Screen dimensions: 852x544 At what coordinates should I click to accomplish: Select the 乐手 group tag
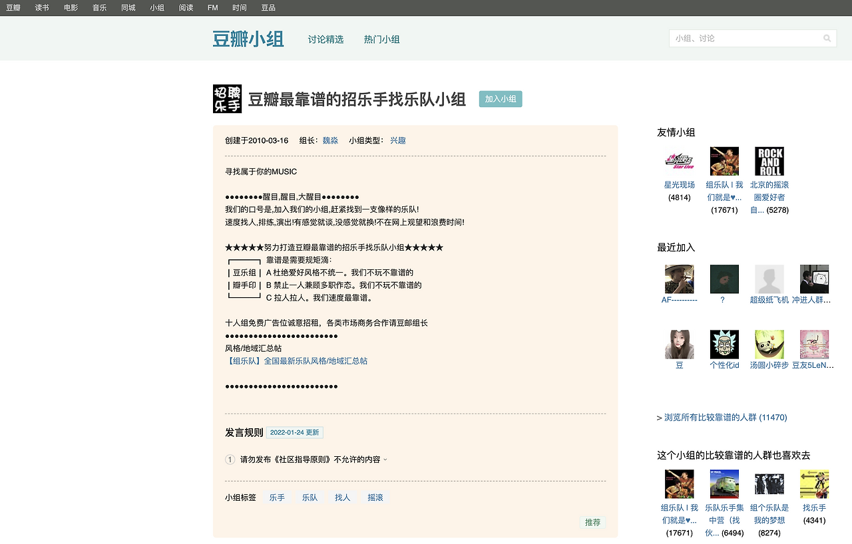pyautogui.click(x=277, y=497)
